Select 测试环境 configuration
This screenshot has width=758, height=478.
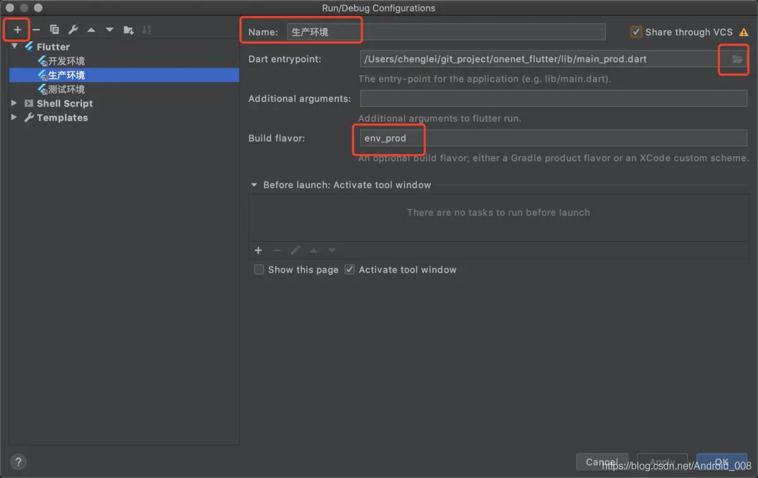pos(124,90)
